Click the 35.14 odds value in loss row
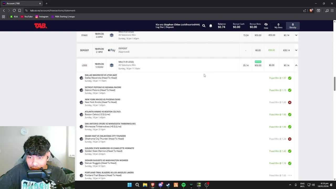Viewport: 336px width, 189px height. (x=246, y=65)
